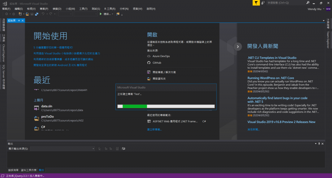Open the Visual Studio 2019 v16.8 Preview link
The height and width of the screenshot is (178, 332).
(x=281, y=122)
